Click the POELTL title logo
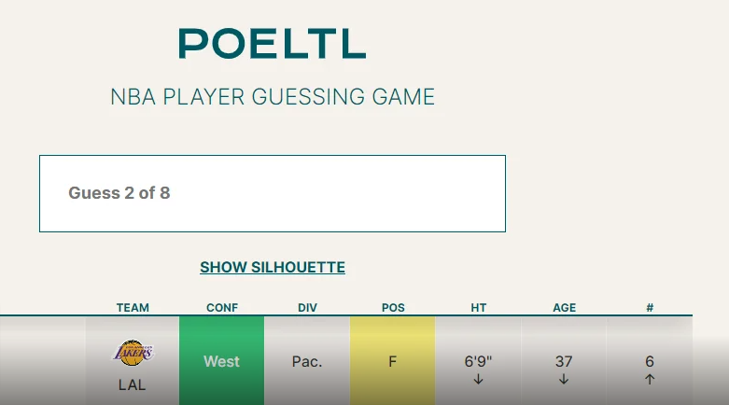 coord(272,43)
